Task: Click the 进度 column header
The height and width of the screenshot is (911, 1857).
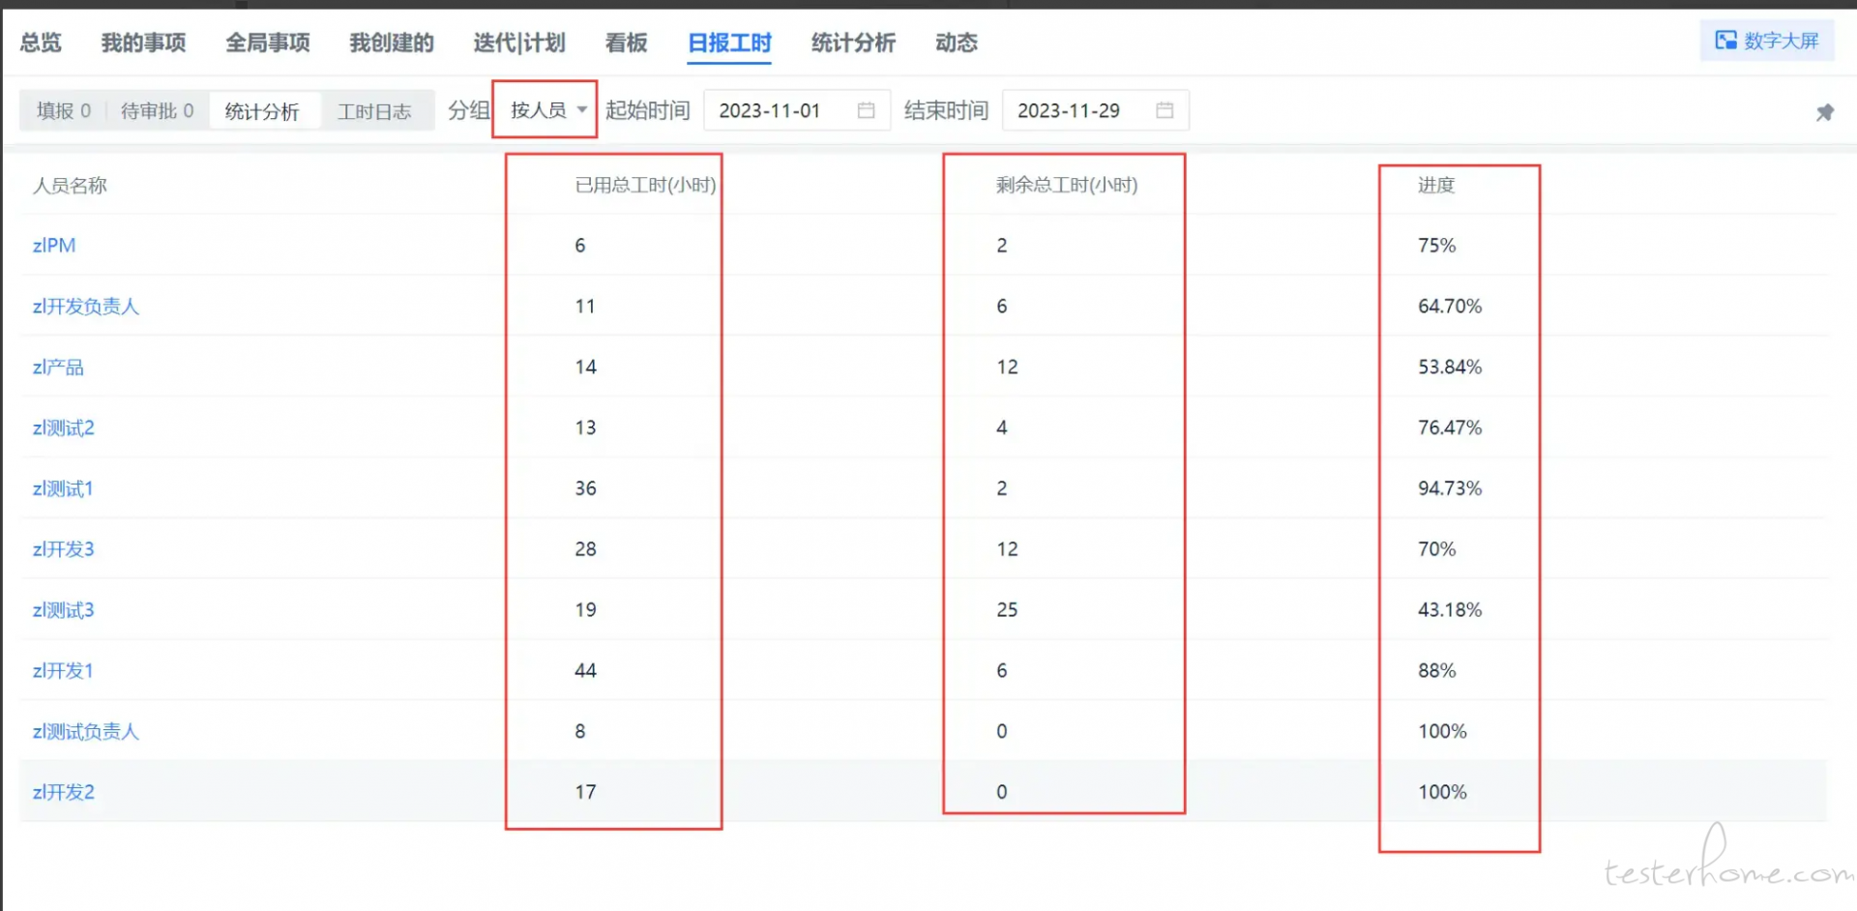Action: coord(1436,185)
